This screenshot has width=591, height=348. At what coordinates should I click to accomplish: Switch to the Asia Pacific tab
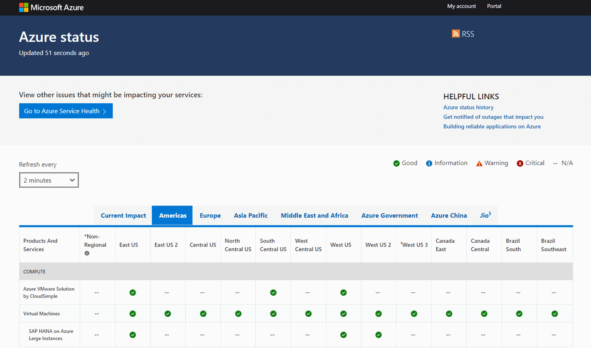tap(251, 215)
